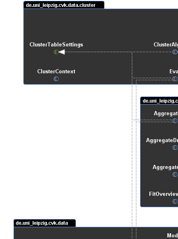The image size is (178, 239).
Task: Click the ClusterContext class label
Action: 56,72
